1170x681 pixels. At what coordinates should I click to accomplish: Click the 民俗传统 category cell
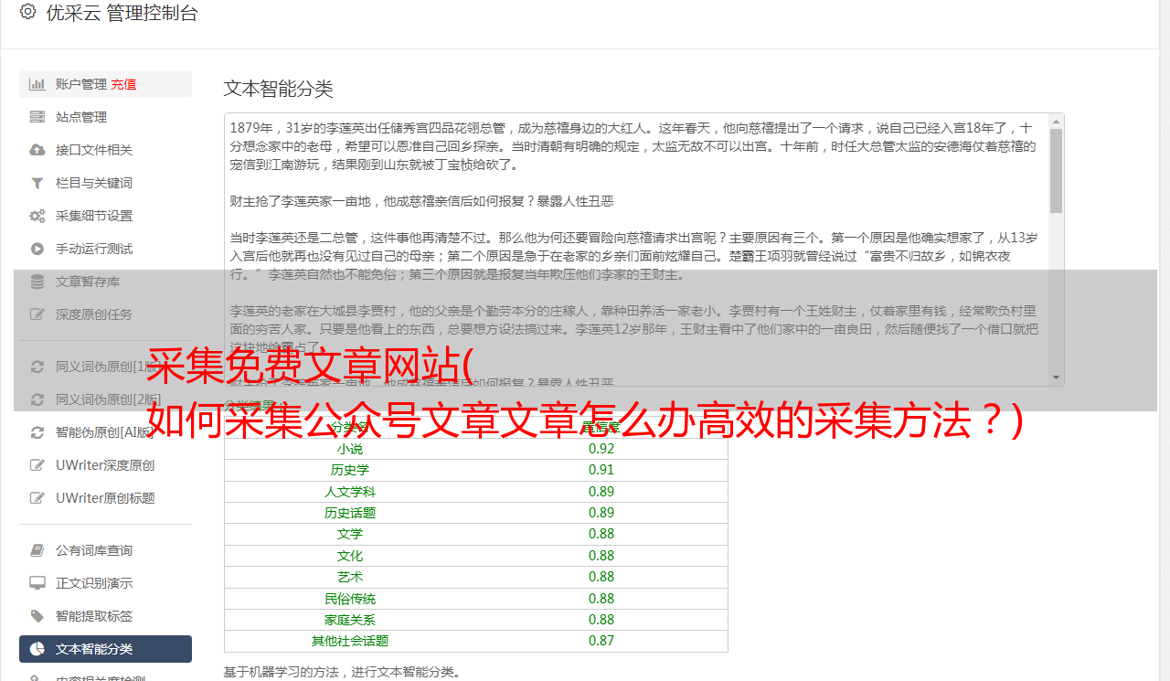pyautogui.click(x=350, y=599)
